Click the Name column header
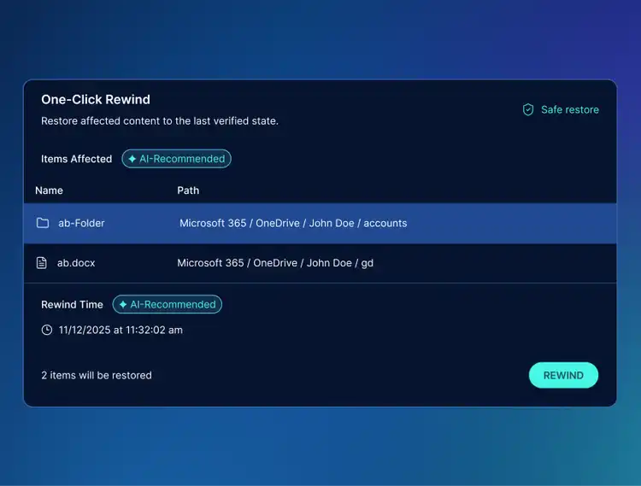641x486 pixels. [x=49, y=190]
